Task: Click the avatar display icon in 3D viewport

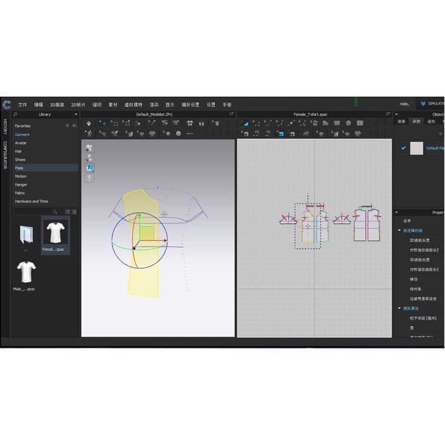Action: point(90,158)
